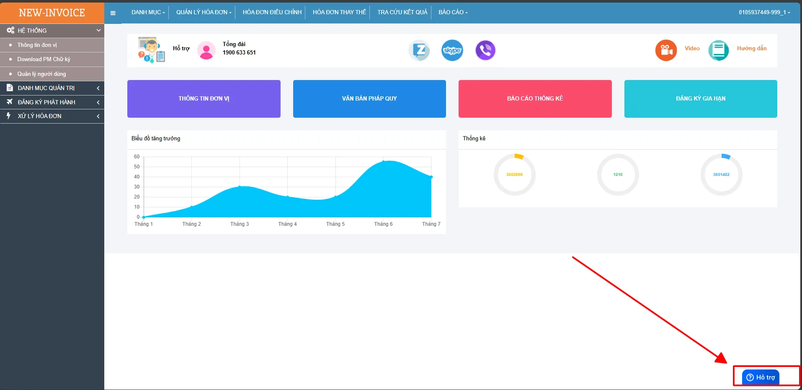Click the Video link text
This screenshot has width=802, height=390.
[x=692, y=49]
